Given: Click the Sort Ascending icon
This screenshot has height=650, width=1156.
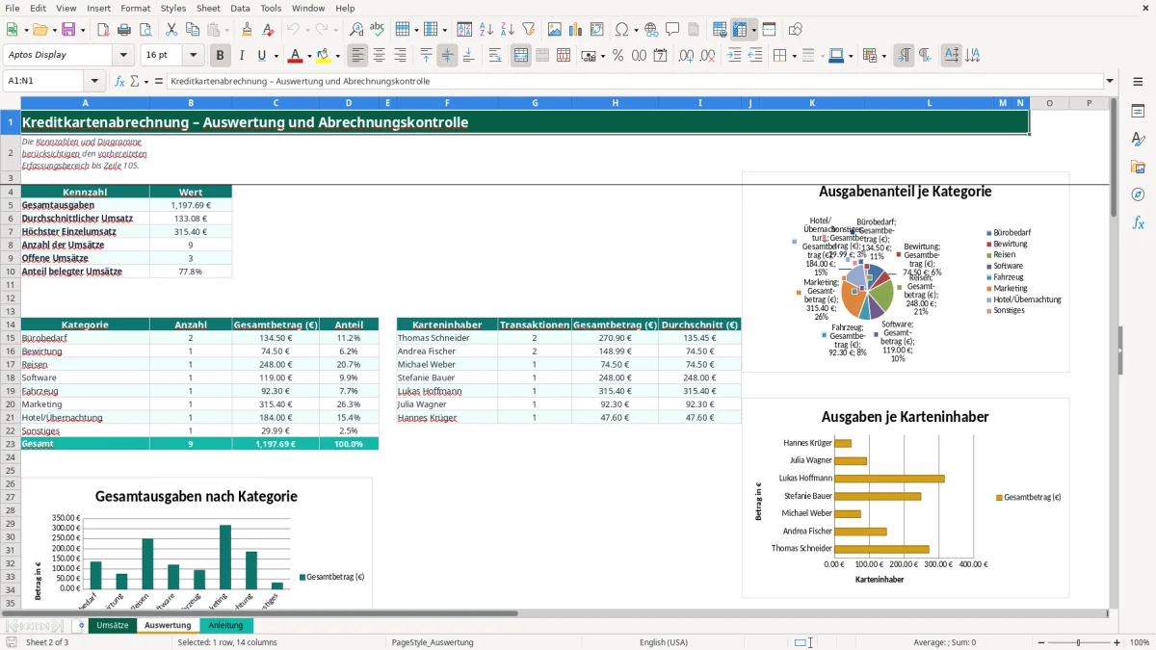Looking at the screenshot, I should 486,30.
